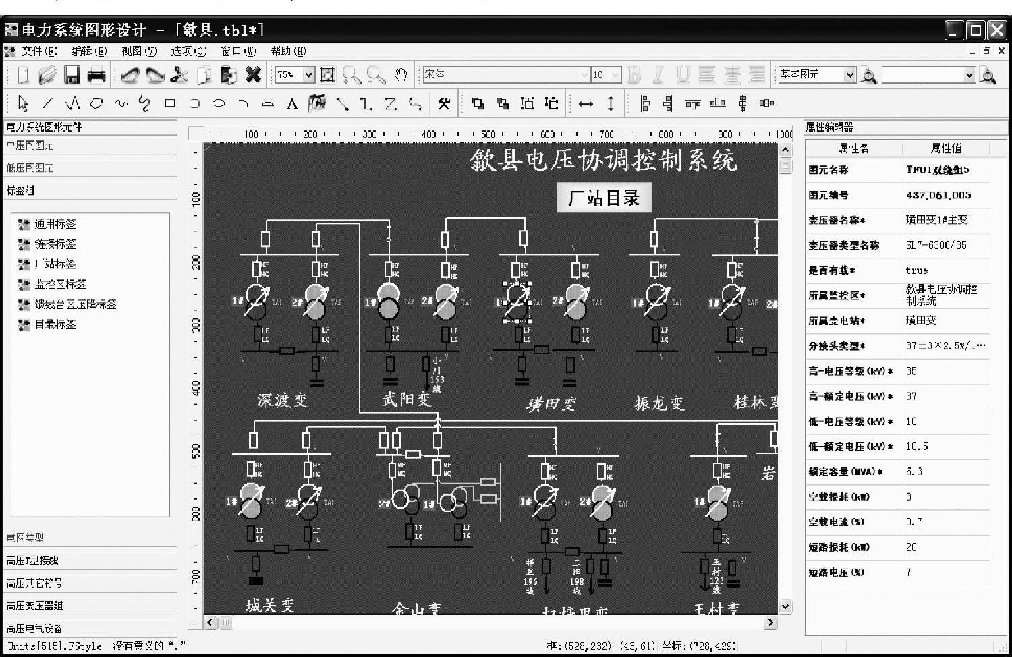This screenshot has height=657, width=1012.
Task: Open the 选项 menu
Action: [x=189, y=51]
